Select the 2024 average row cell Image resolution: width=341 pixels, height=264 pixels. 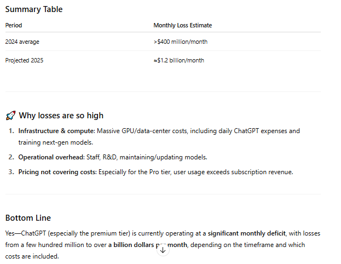click(22, 42)
